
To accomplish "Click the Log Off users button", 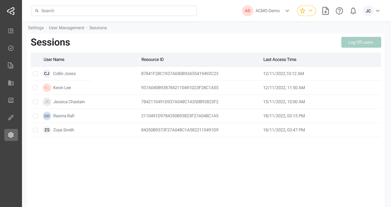I will (361, 42).
